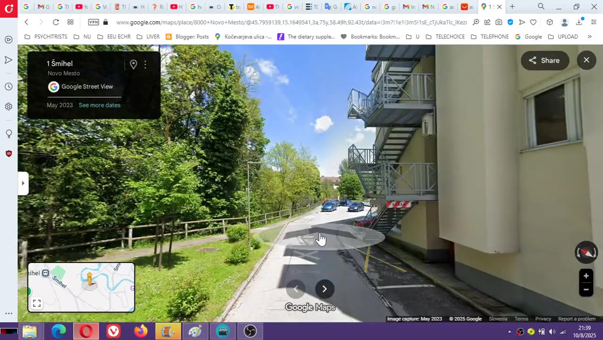Take a snapshot with the camera icon
The width and height of the screenshot is (603, 340).
(499, 22)
